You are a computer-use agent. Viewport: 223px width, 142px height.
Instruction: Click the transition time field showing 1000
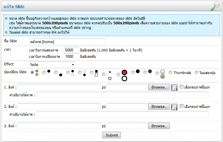(x=71, y=57)
